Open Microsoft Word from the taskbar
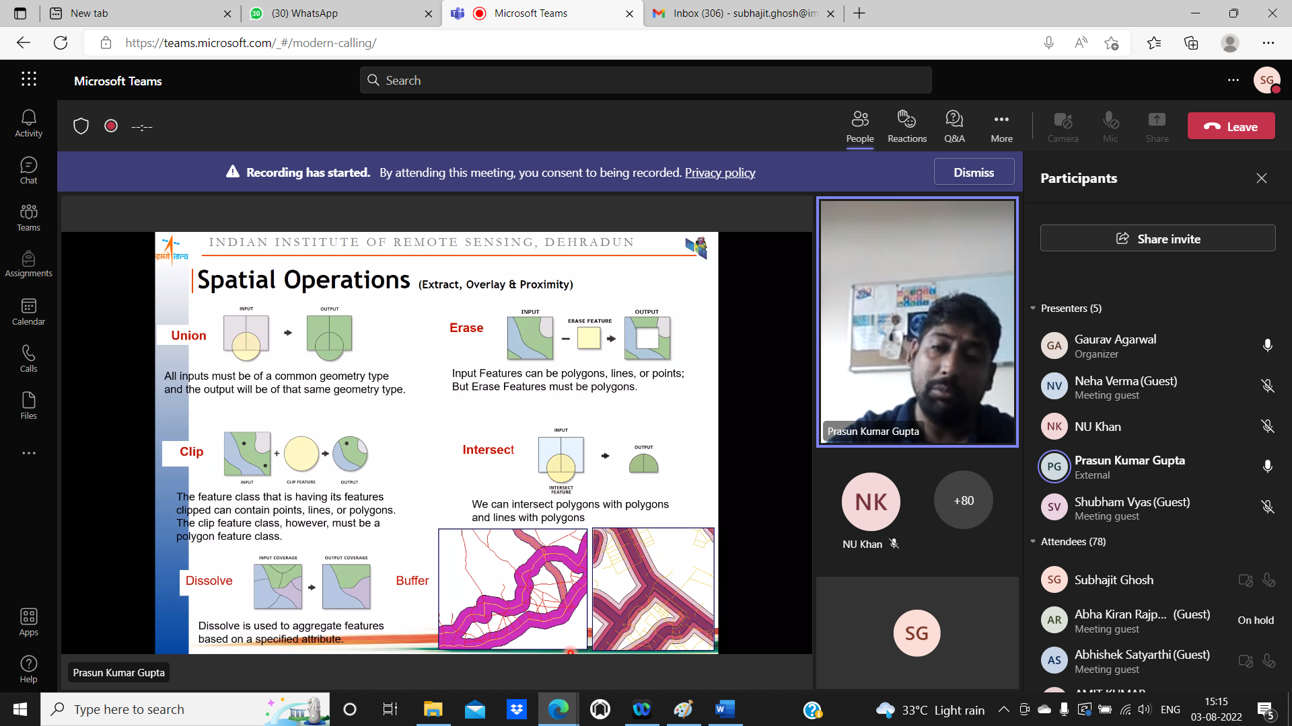The width and height of the screenshot is (1292, 726). 725,709
